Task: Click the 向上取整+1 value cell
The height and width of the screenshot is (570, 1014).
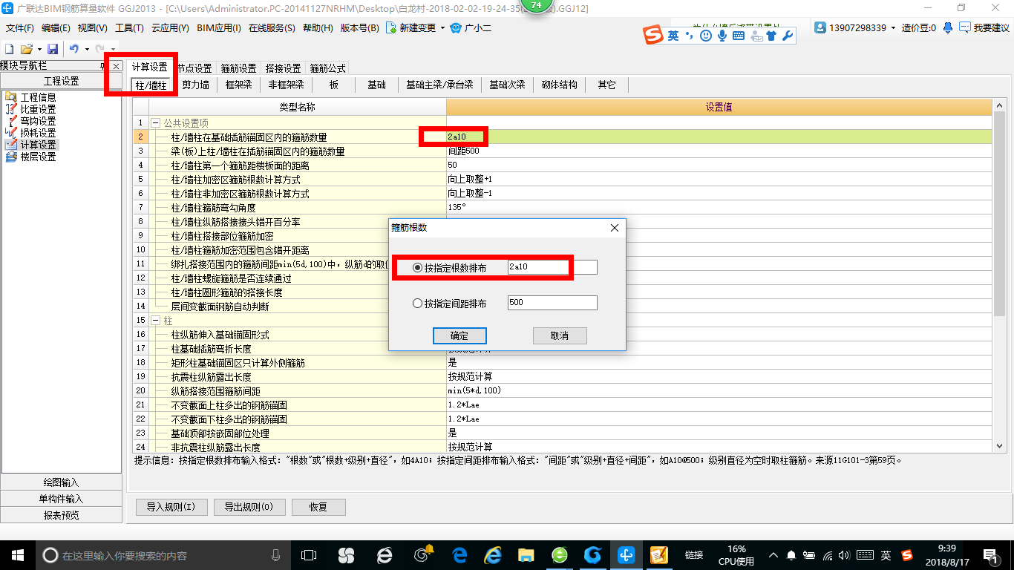Action: pyautogui.click(x=719, y=180)
